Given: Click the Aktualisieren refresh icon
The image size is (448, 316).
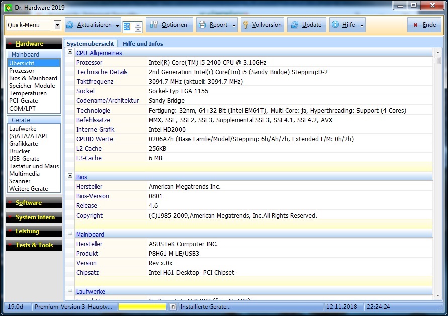Looking at the screenshot, I should coord(70,25).
